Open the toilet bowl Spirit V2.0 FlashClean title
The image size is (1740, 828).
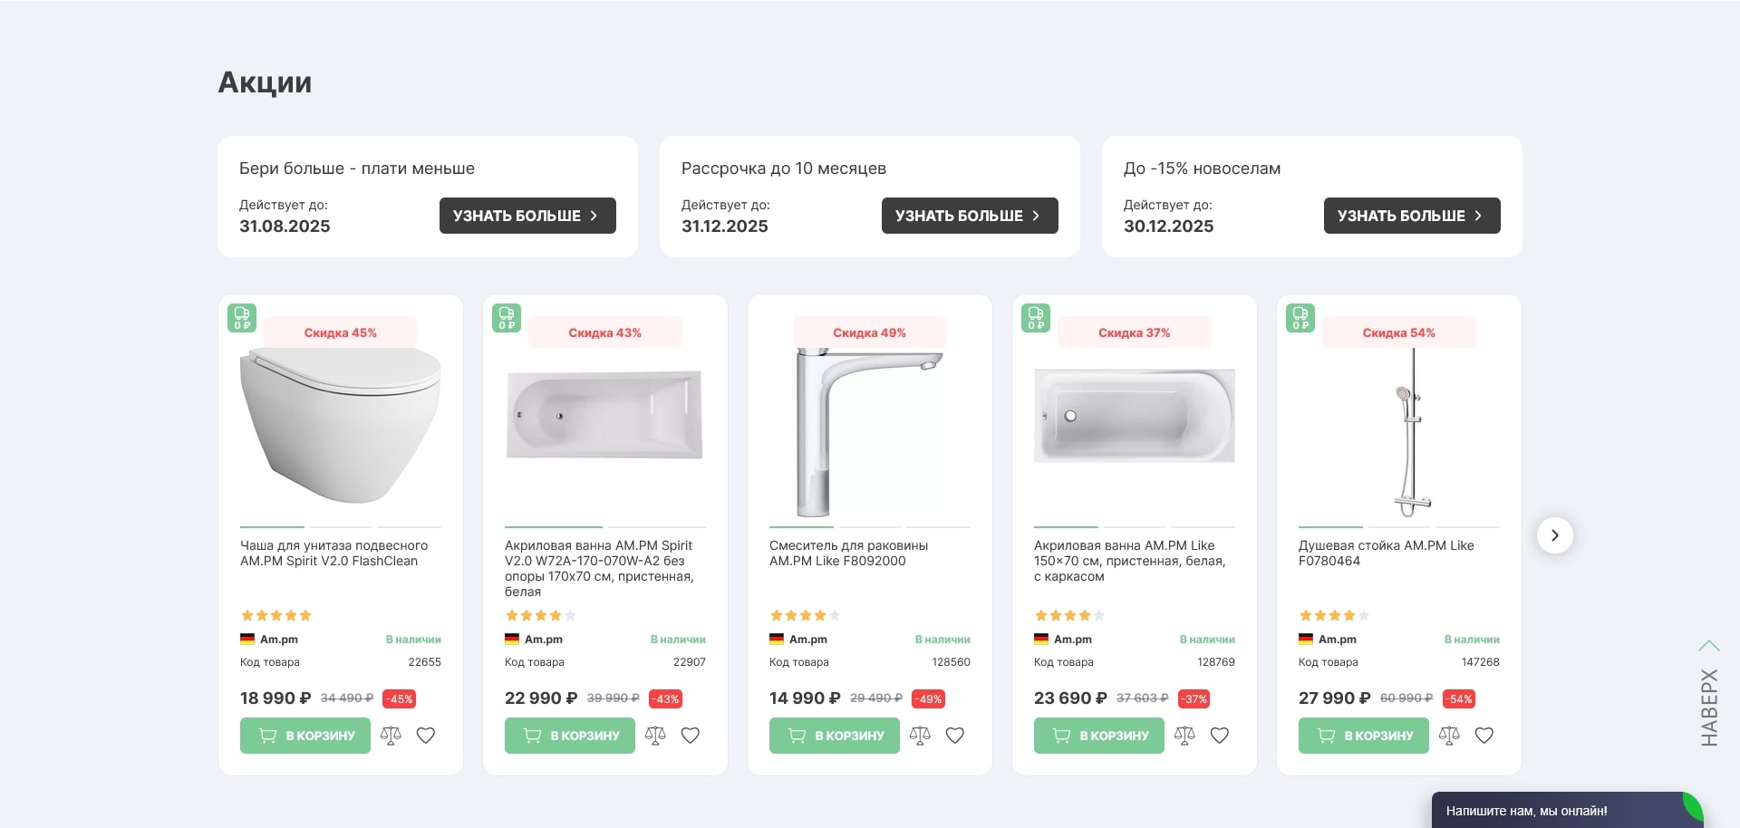[x=333, y=554]
